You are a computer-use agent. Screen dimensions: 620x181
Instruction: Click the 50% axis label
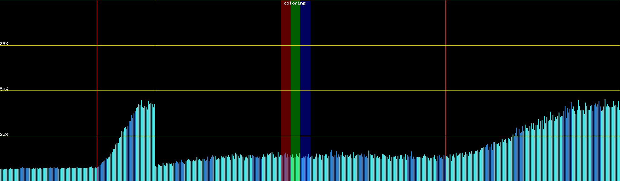[x=4, y=89]
